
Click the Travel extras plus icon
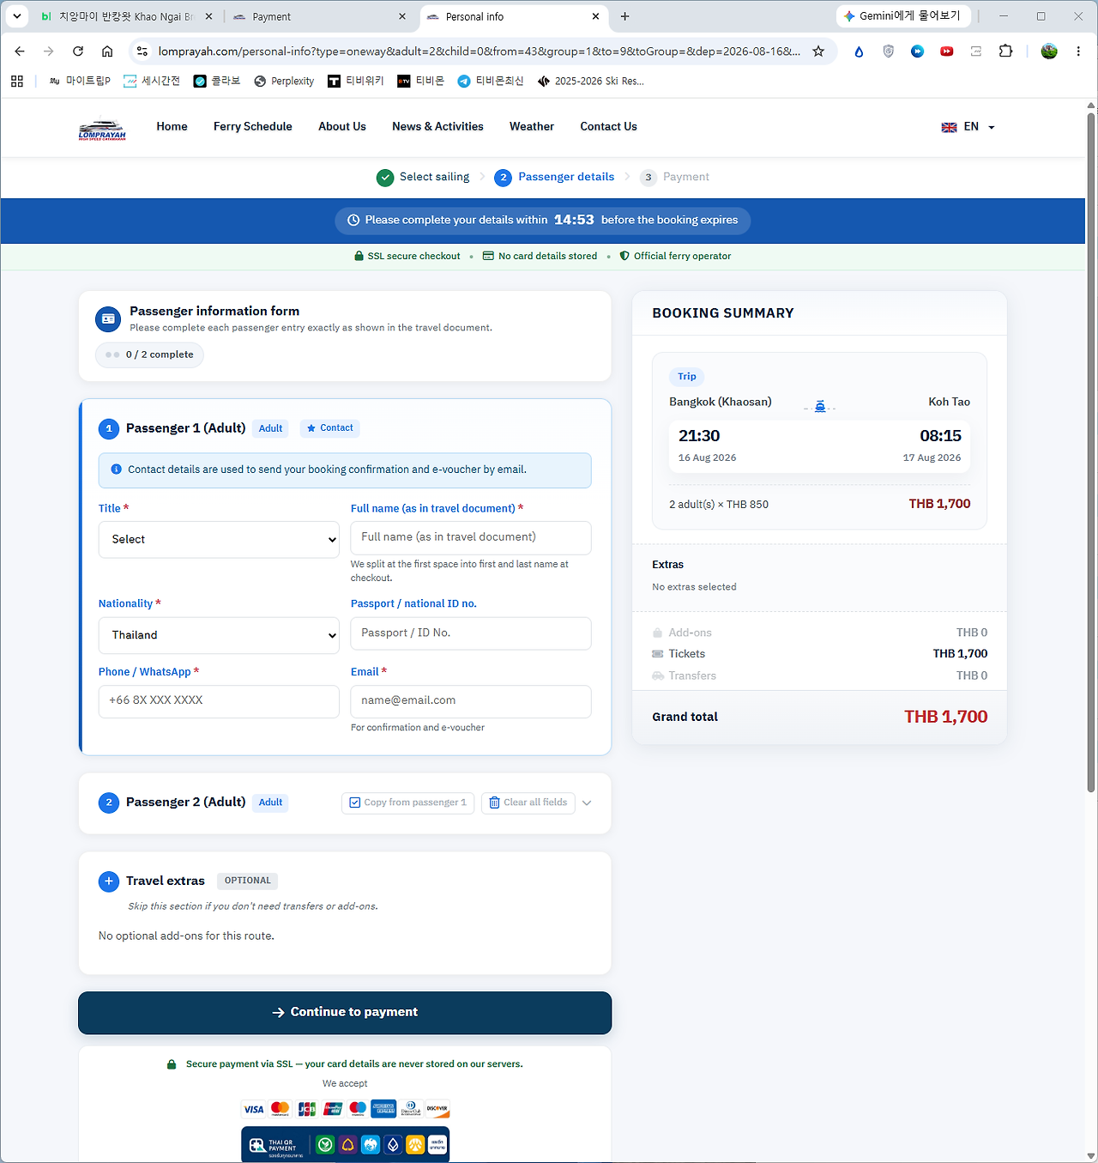coord(109,881)
